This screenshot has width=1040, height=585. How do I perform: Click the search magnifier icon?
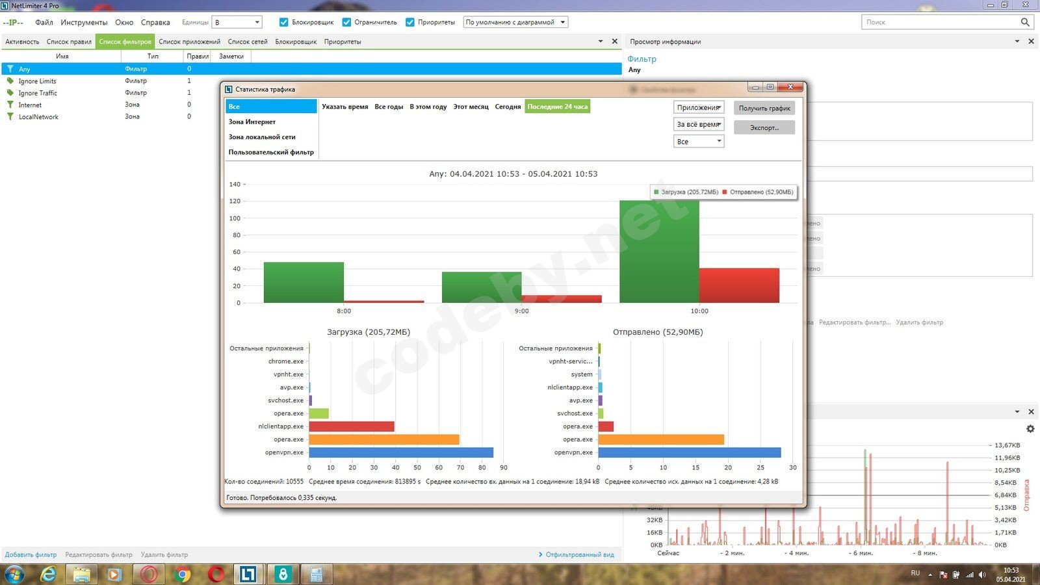tap(1025, 22)
